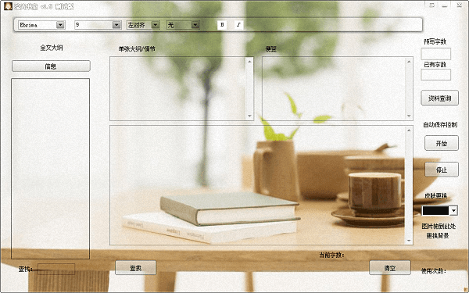The image size is (469, 293).
Task: Click the main editor's scroll down arrow
Action: (409, 241)
